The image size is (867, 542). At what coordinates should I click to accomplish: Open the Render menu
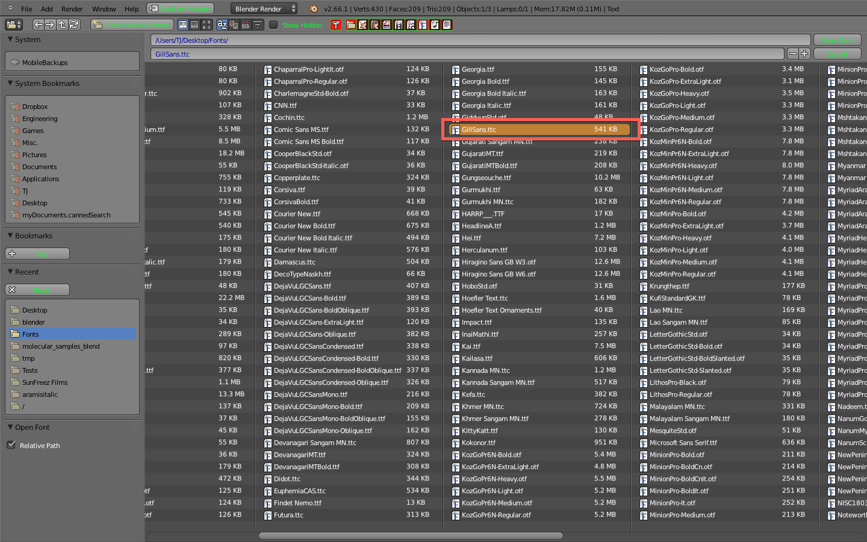[x=72, y=9]
